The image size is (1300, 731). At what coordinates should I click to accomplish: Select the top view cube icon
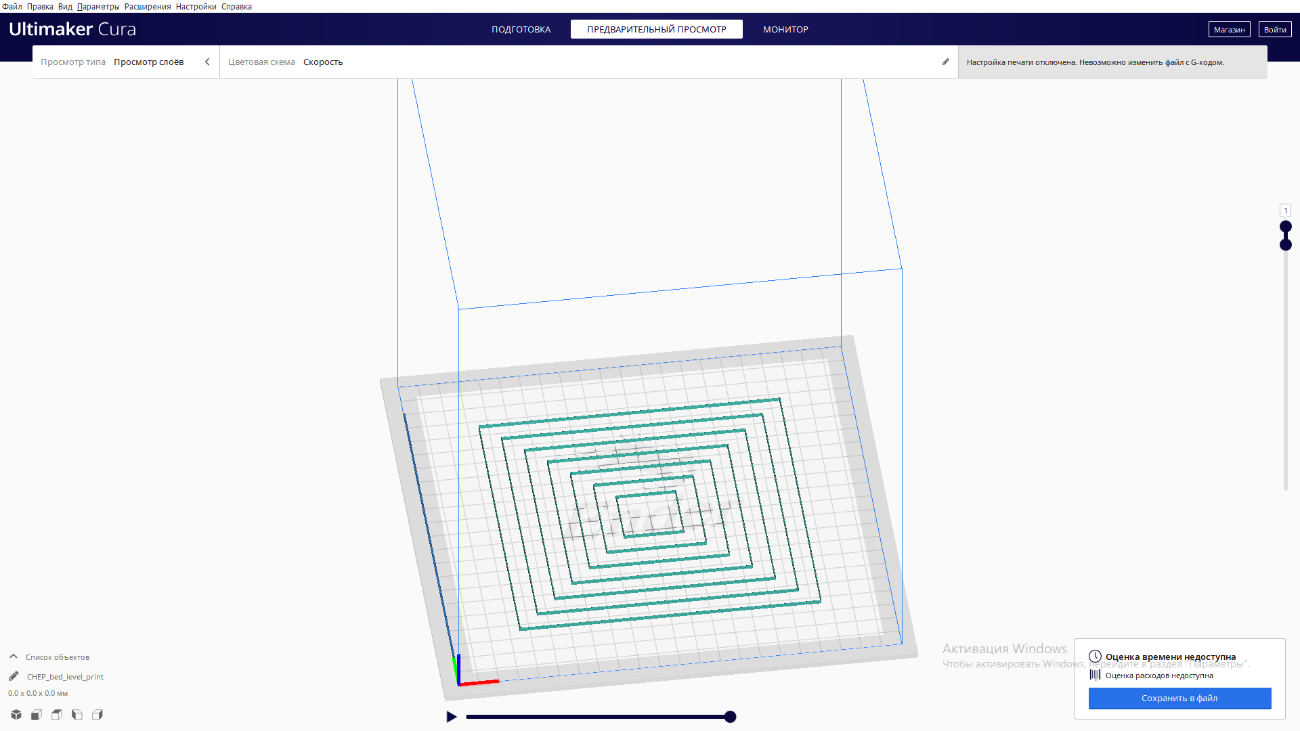point(57,715)
